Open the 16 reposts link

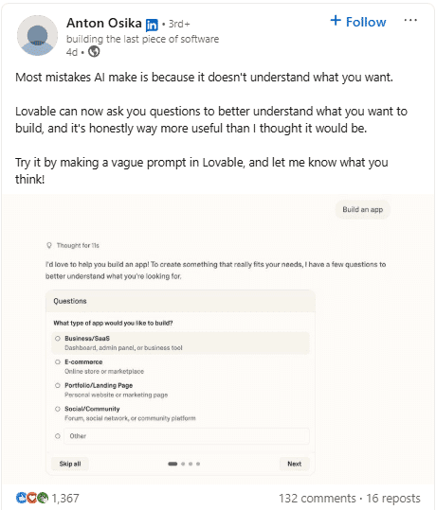(x=393, y=499)
